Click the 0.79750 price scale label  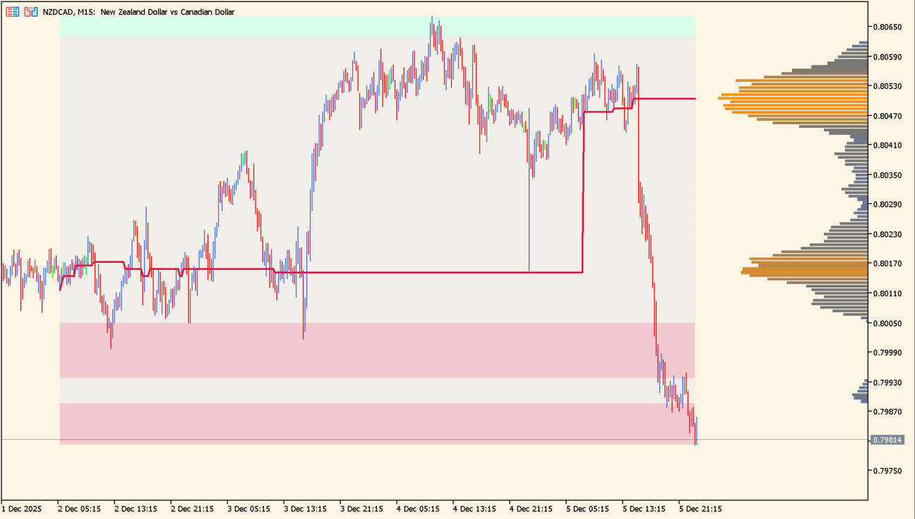[x=887, y=470]
